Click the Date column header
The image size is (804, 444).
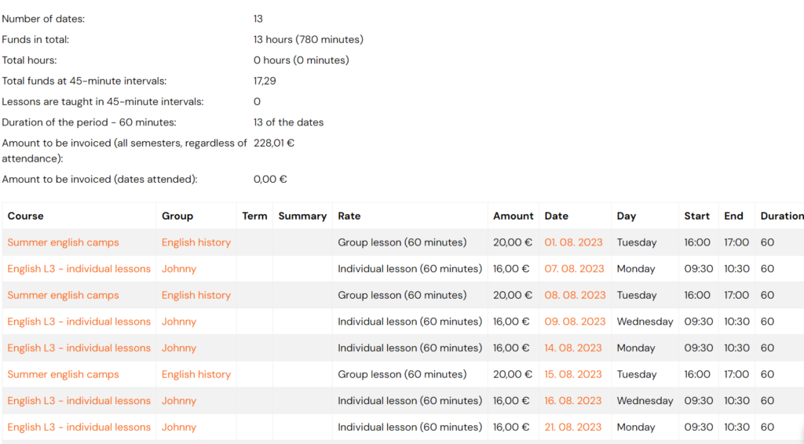557,216
